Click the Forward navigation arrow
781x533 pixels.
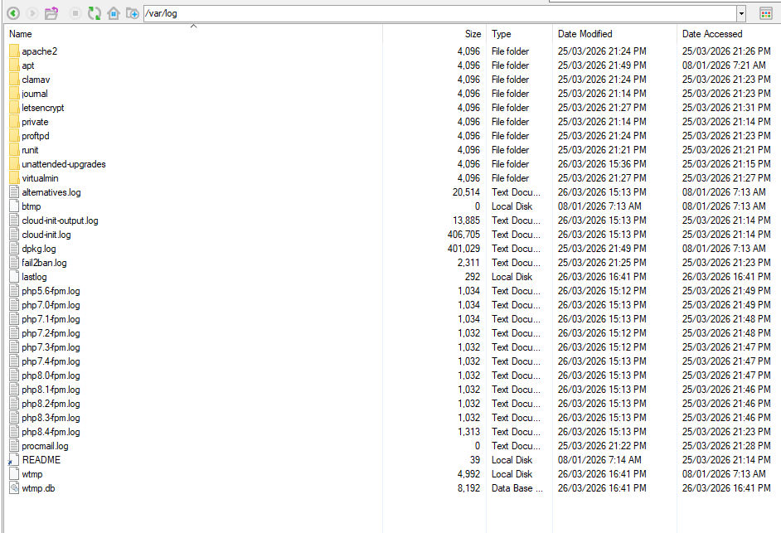point(32,13)
